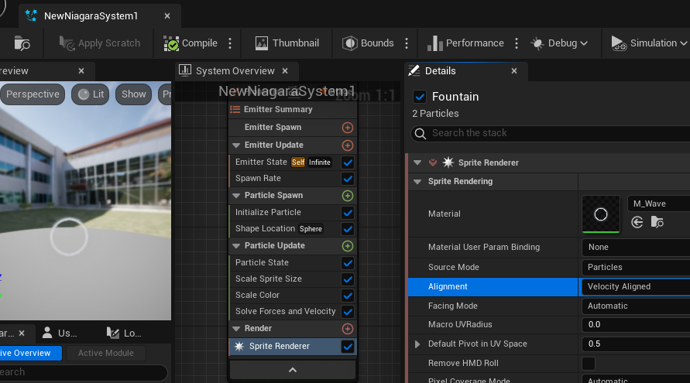Viewport: 690px width, 383px height.
Task: Collapse the Emitter Update group
Action: click(236, 145)
